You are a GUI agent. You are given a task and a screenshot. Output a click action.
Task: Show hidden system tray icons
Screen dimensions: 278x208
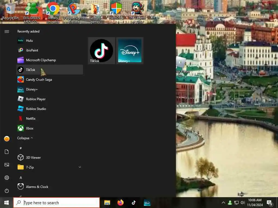coord(223,203)
